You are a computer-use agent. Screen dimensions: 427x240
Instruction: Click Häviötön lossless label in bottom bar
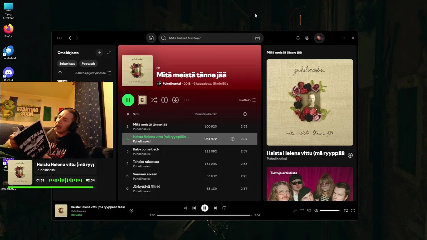click(76, 215)
